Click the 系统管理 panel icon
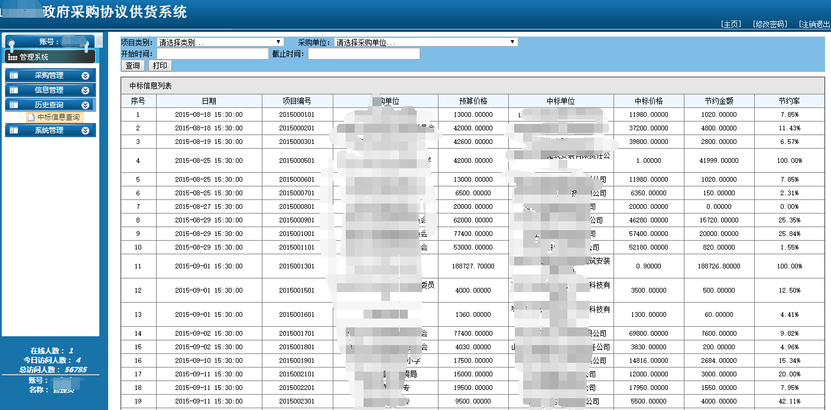The image size is (831, 410). (14, 130)
